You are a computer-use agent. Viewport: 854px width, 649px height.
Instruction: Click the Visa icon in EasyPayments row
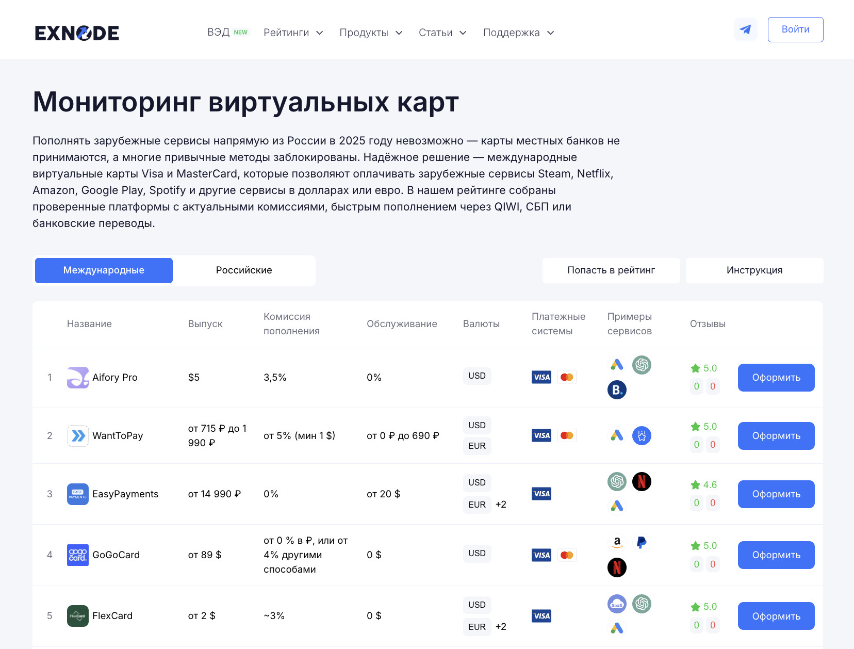(541, 494)
